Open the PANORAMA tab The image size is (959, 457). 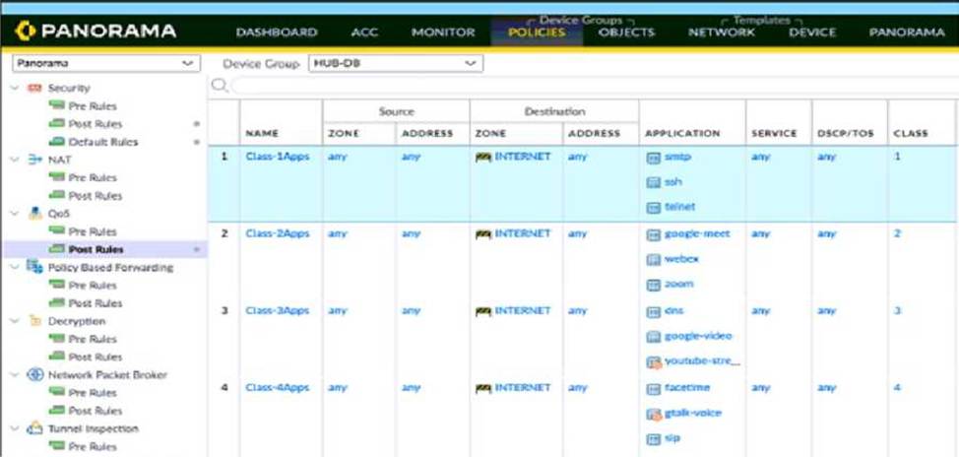(x=907, y=33)
